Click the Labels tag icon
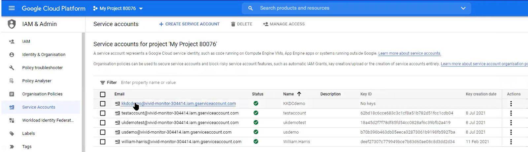 tap(12, 134)
